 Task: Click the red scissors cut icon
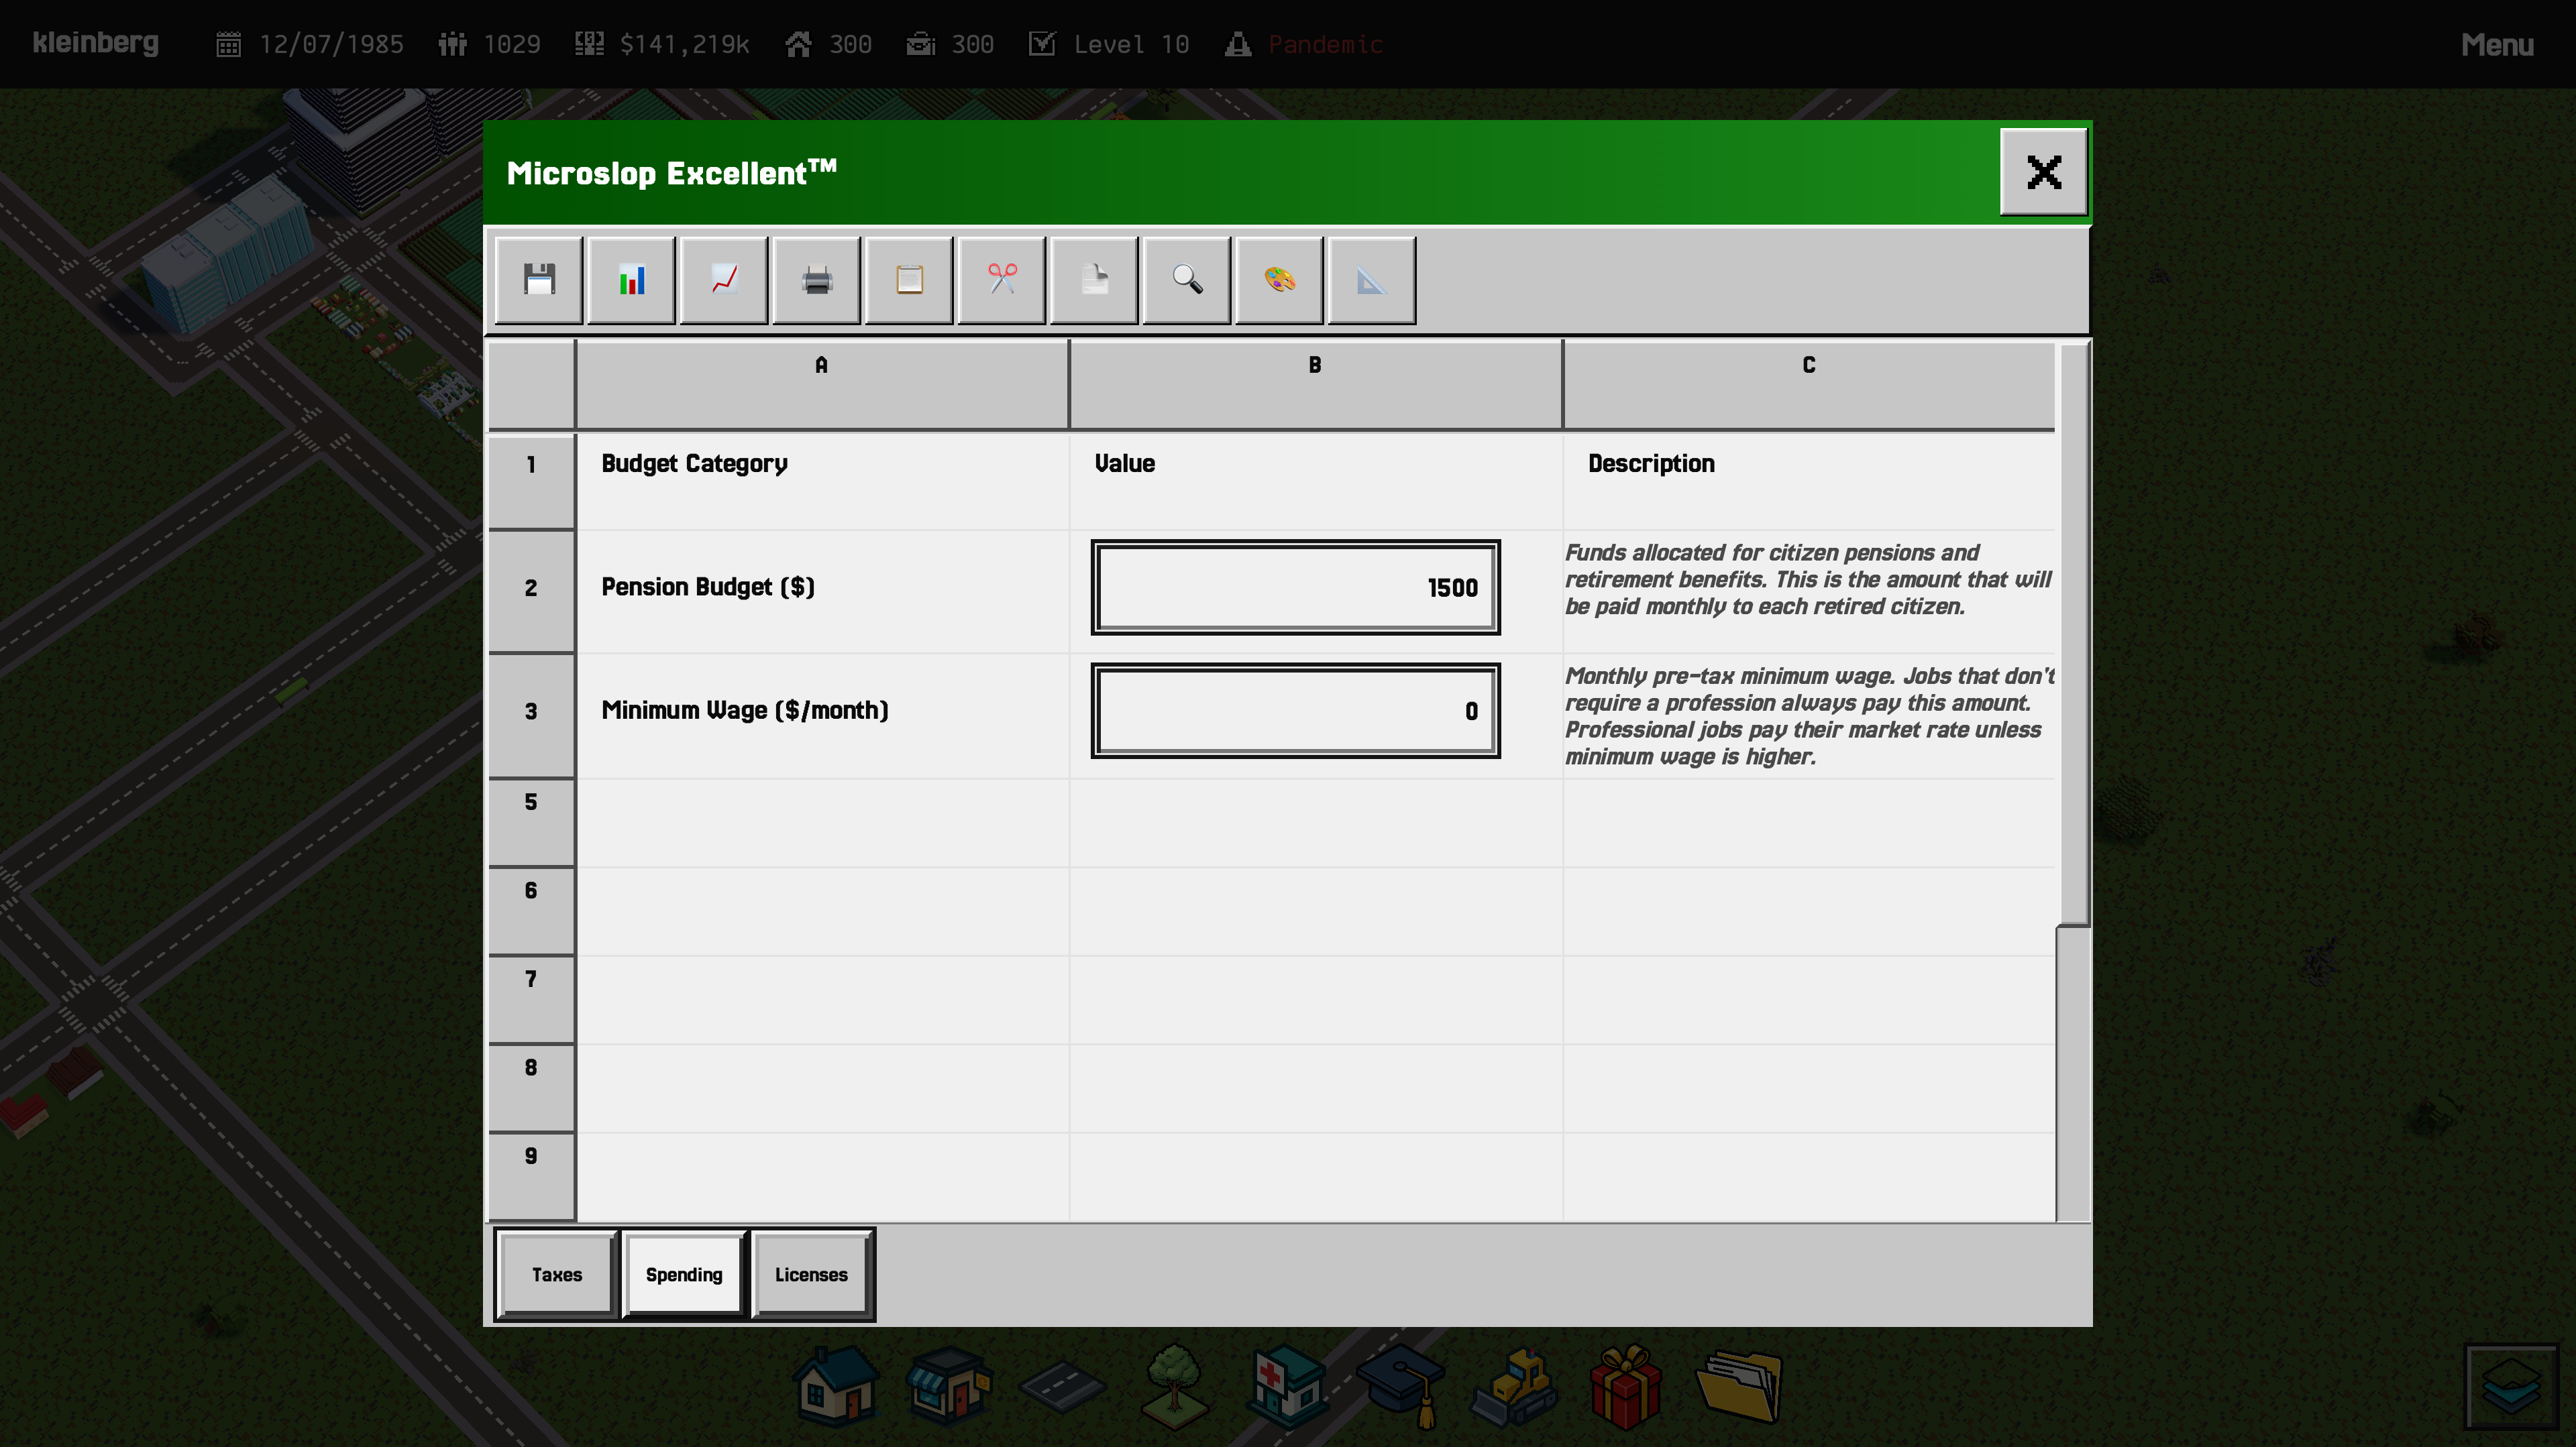point(1001,280)
